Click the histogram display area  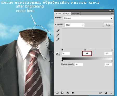(x=87, y=39)
